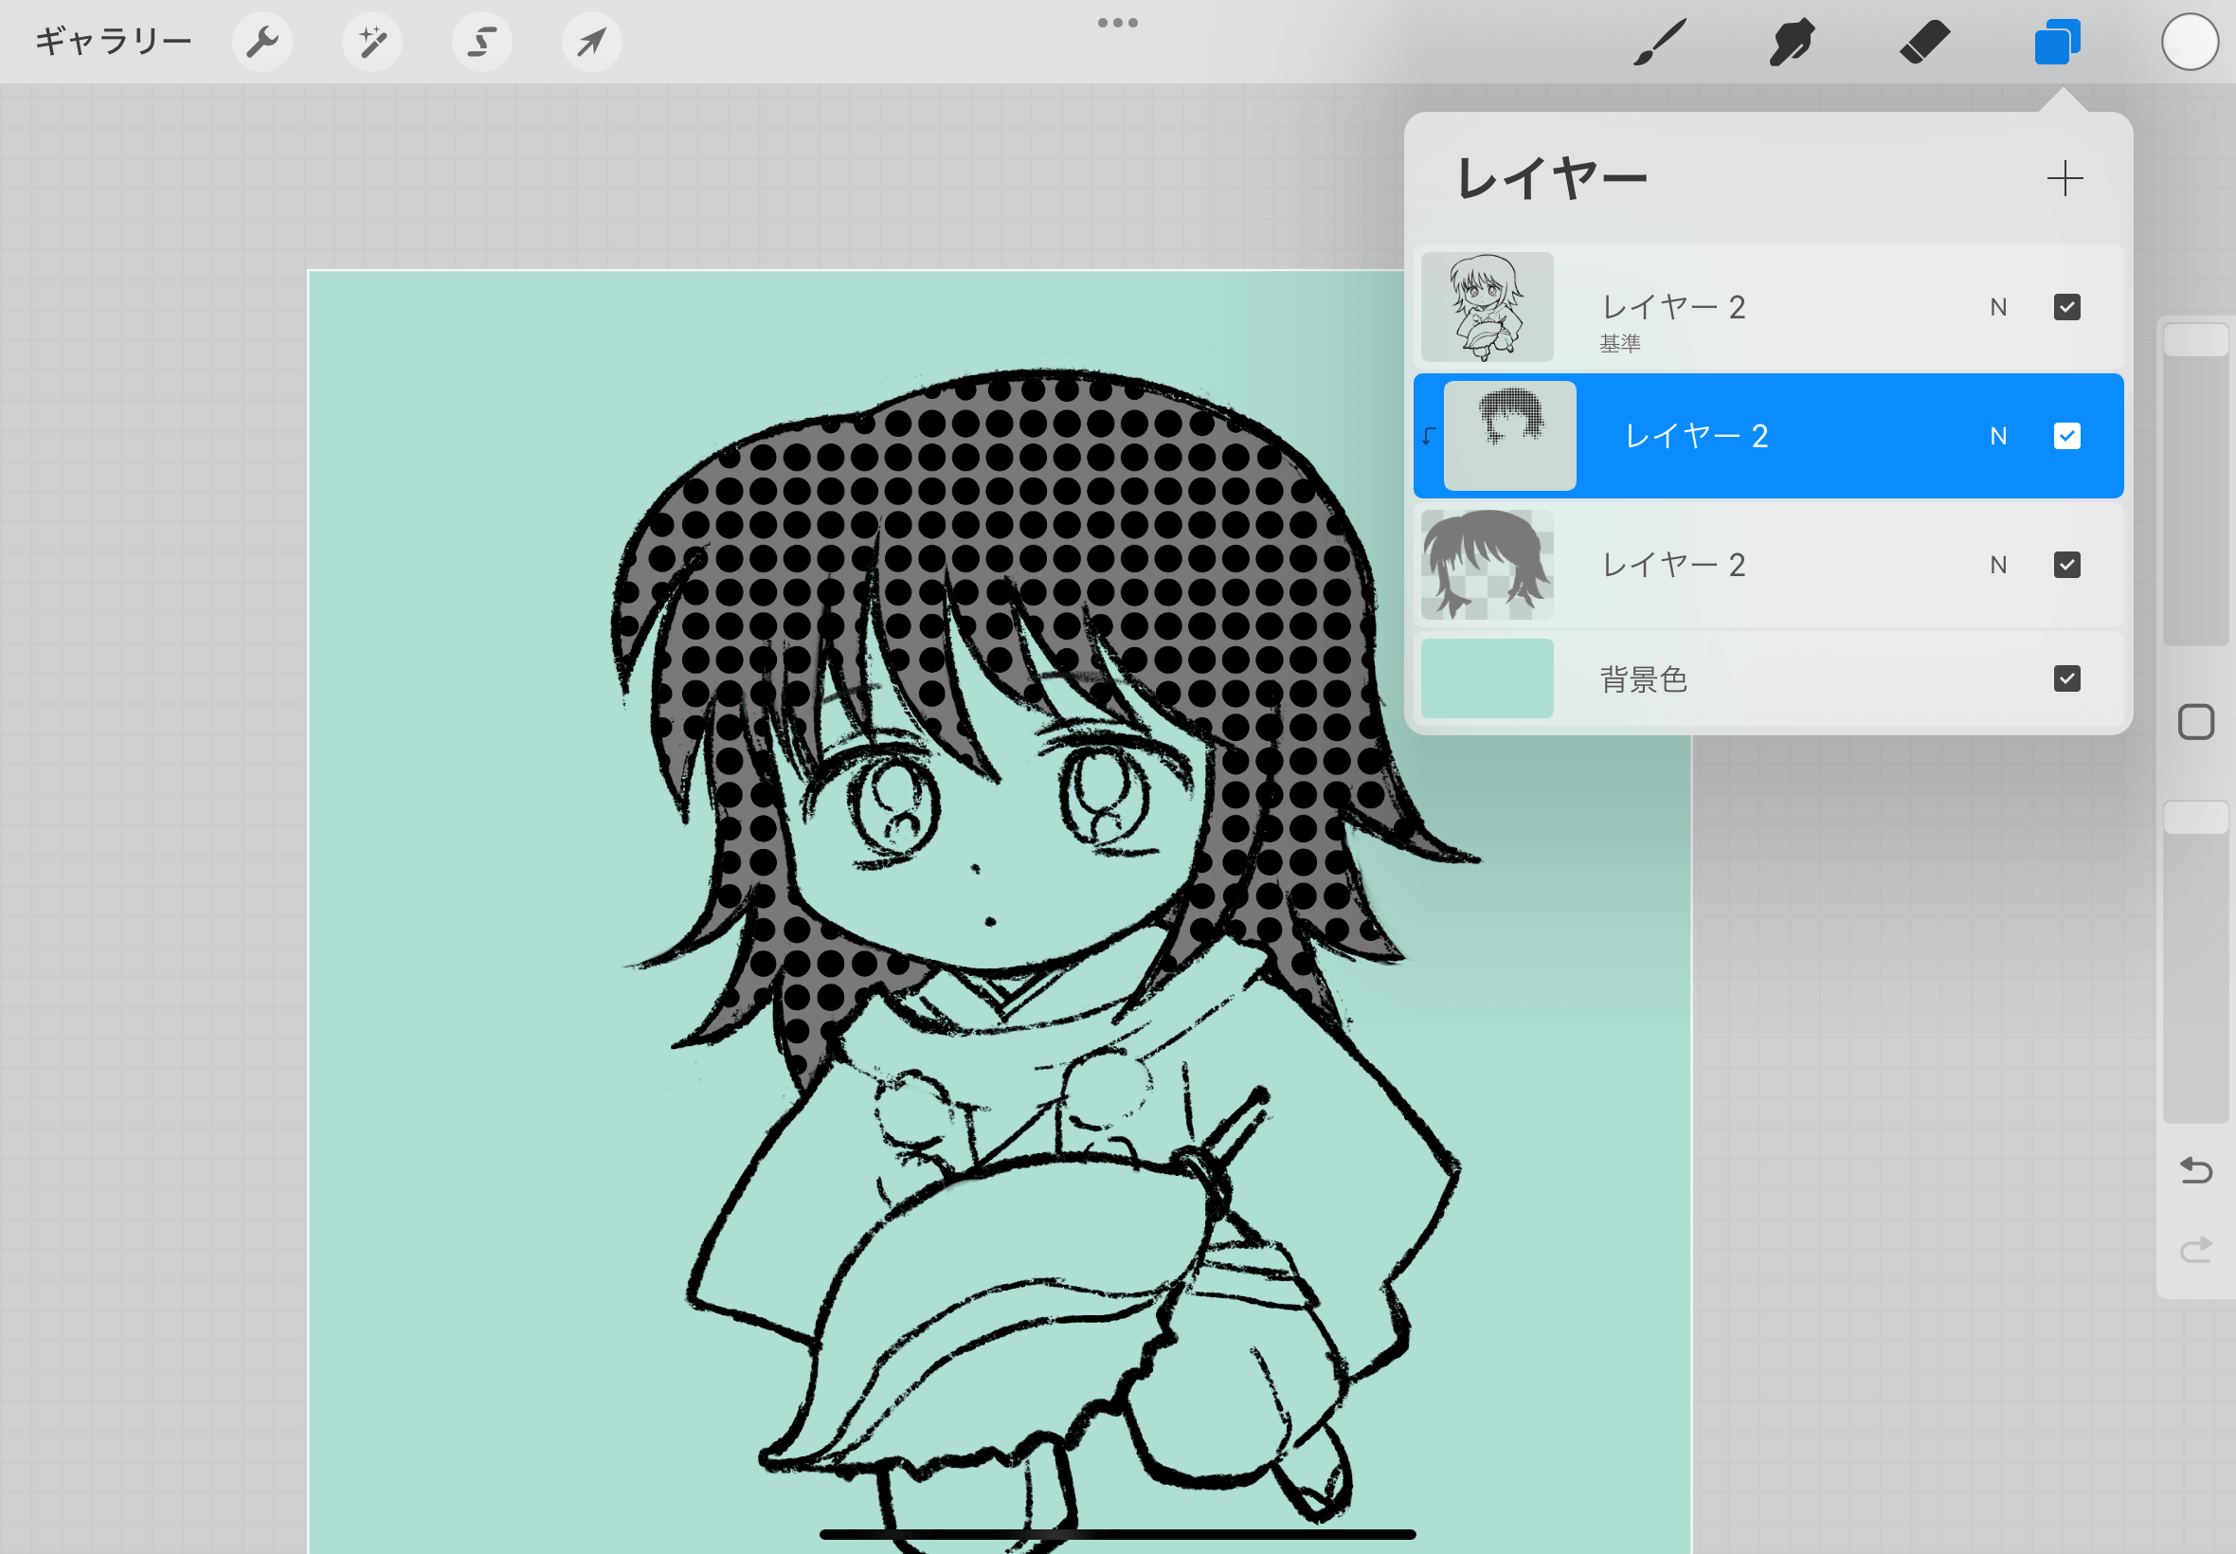Viewport: 2236px width, 1554px height.
Task: Hide the top reference lineart layer
Action: click(2066, 308)
